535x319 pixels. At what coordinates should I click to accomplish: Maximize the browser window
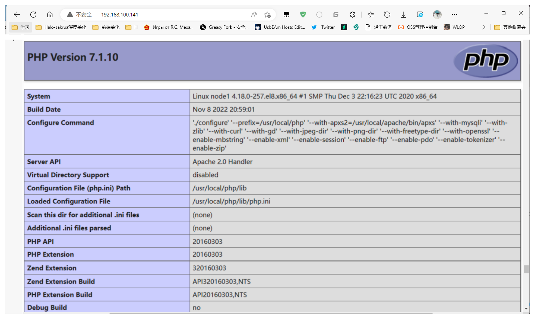click(x=504, y=13)
